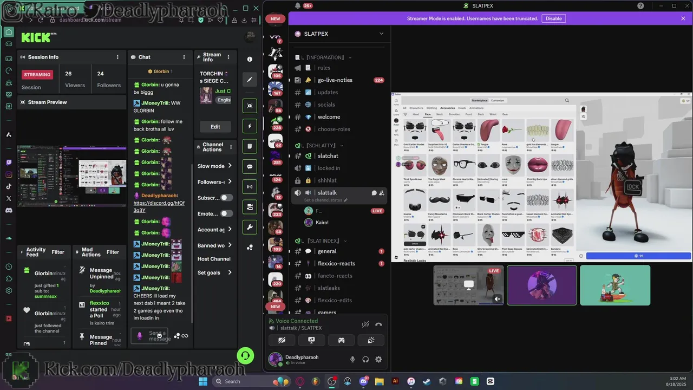Open Discord notifications bell inbox

[x=298, y=6]
